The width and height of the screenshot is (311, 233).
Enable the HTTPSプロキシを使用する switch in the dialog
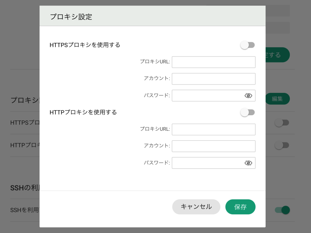(248, 45)
